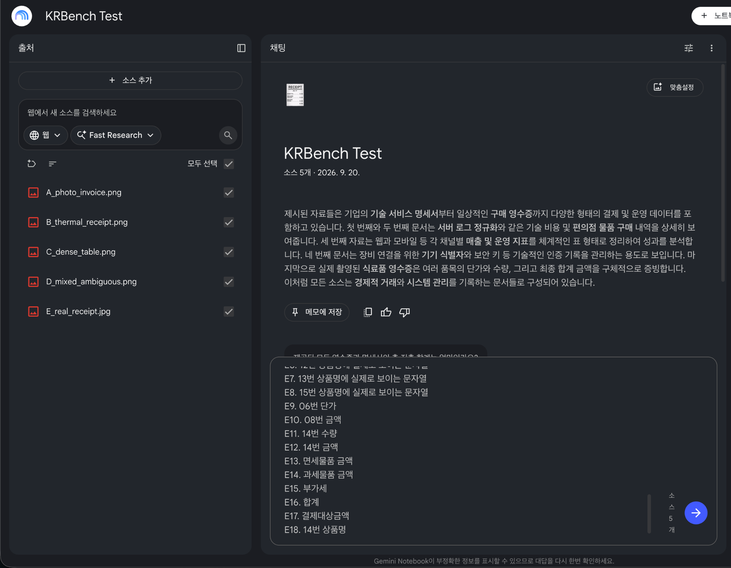731x568 pixels.
Task: Open chat configuration sliders icon
Action: tap(689, 48)
